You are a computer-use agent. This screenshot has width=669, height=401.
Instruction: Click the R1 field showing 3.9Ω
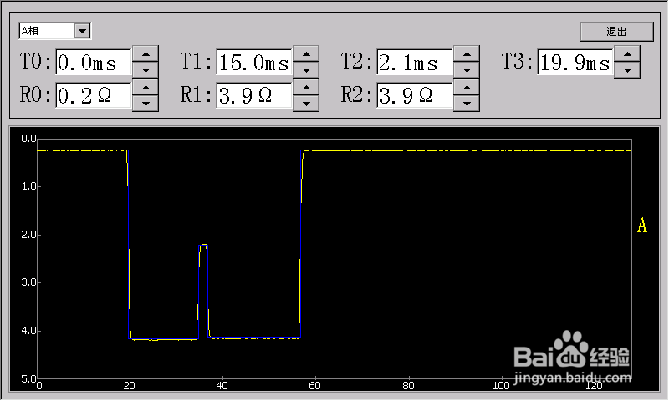pos(254,95)
